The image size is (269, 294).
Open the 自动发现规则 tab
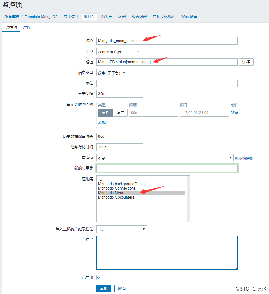[164, 17]
